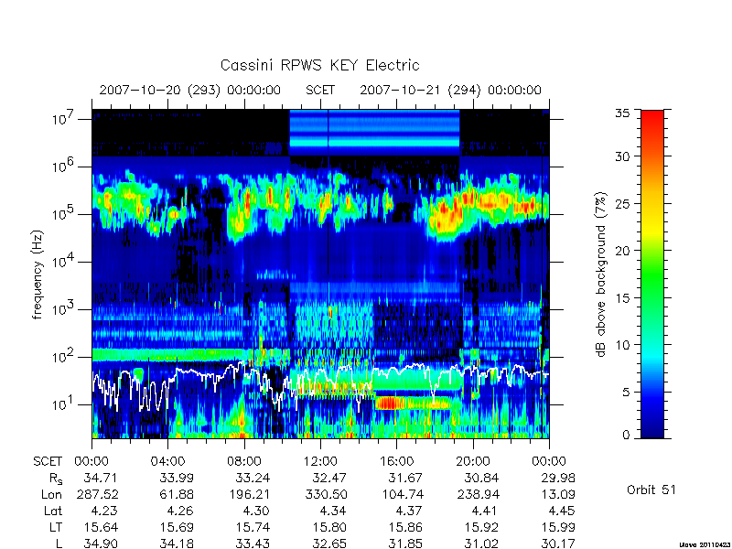Click the color bar tick label 15
This screenshot has width=732, height=549.
[x=622, y=298]
